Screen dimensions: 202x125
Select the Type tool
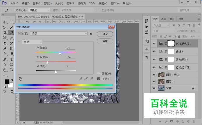coord(11,59)
